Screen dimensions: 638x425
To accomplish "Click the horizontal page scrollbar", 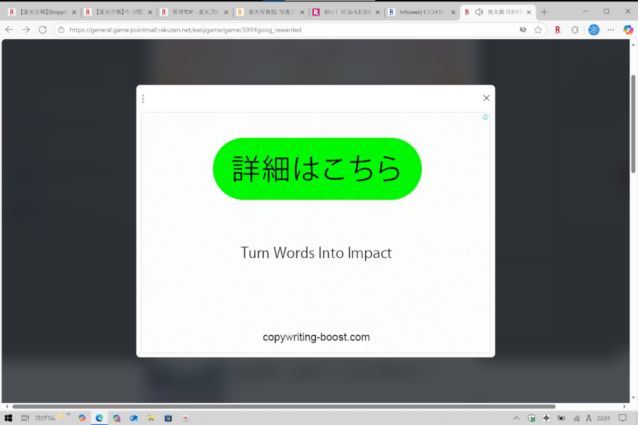I will [284, 406].
